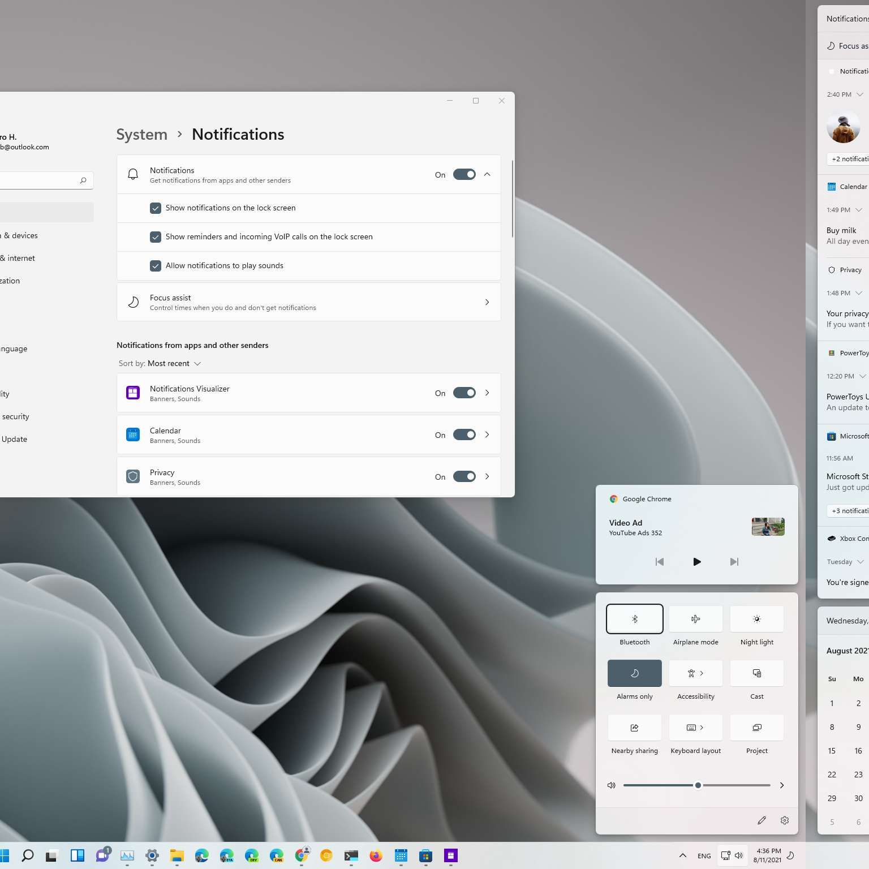Image resolution: width=869 pixels, height=869 pixels.
Task: Disable the Alarms only focus tile
Action: click(x=634, y=673)
